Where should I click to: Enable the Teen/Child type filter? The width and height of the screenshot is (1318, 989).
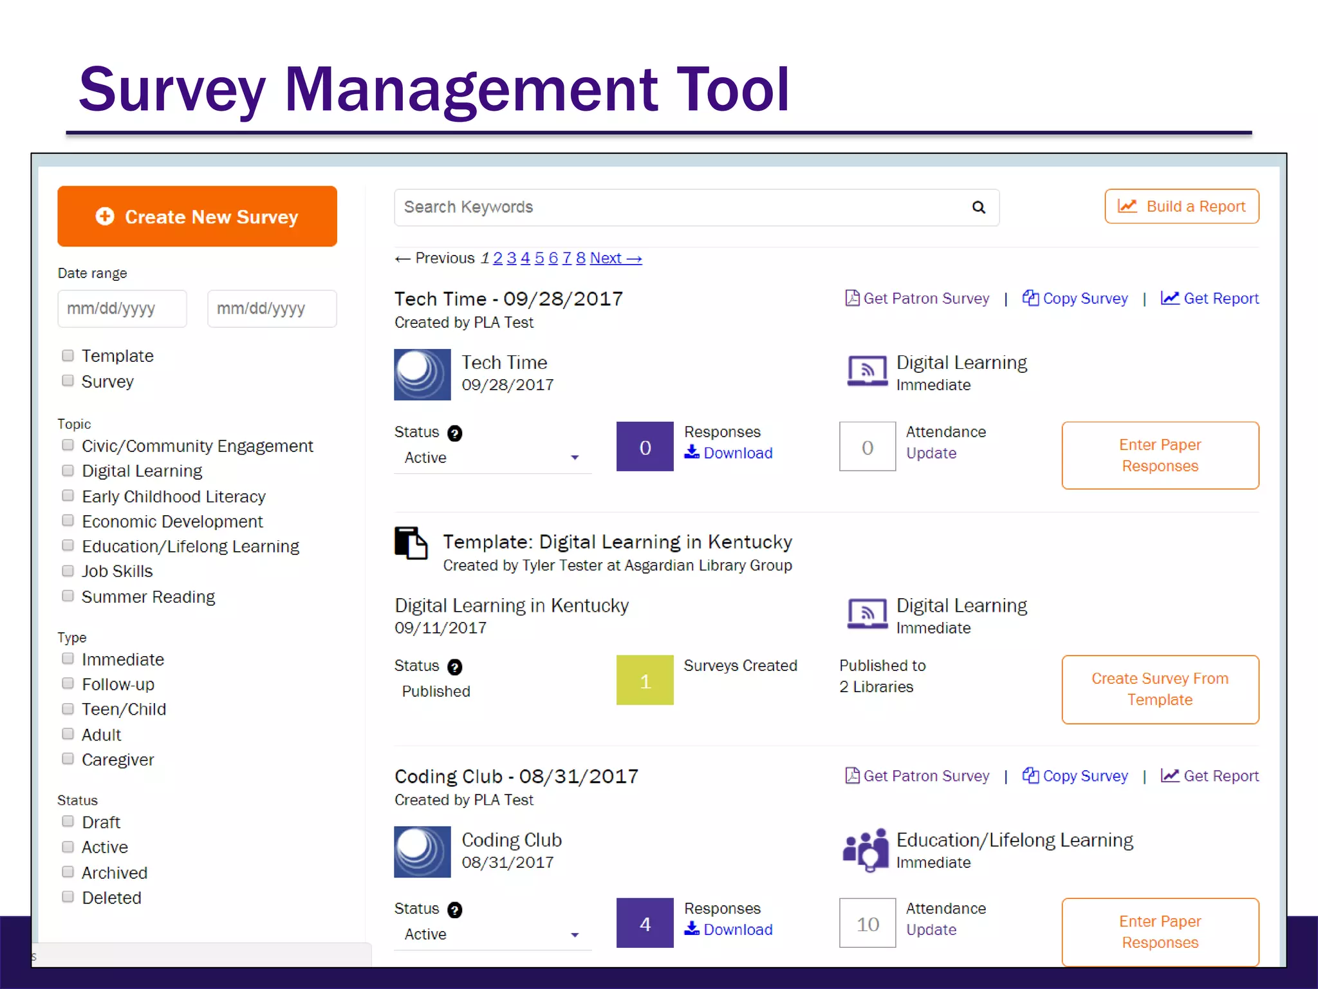pos(68,708)
